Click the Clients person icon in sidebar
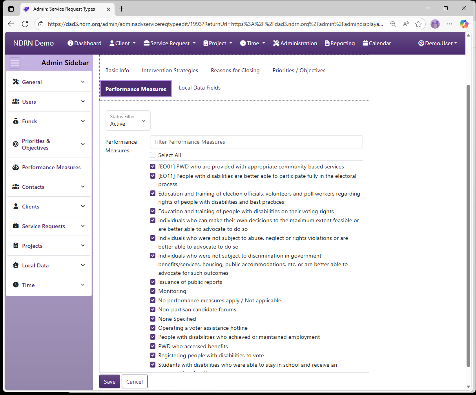Screen dimensions: 476x395 16,206
